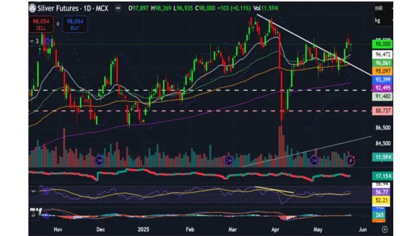Click the red 98,054 SELL button
The width and height of the screenshot is (420, 236).
click(x=41, y=25)
